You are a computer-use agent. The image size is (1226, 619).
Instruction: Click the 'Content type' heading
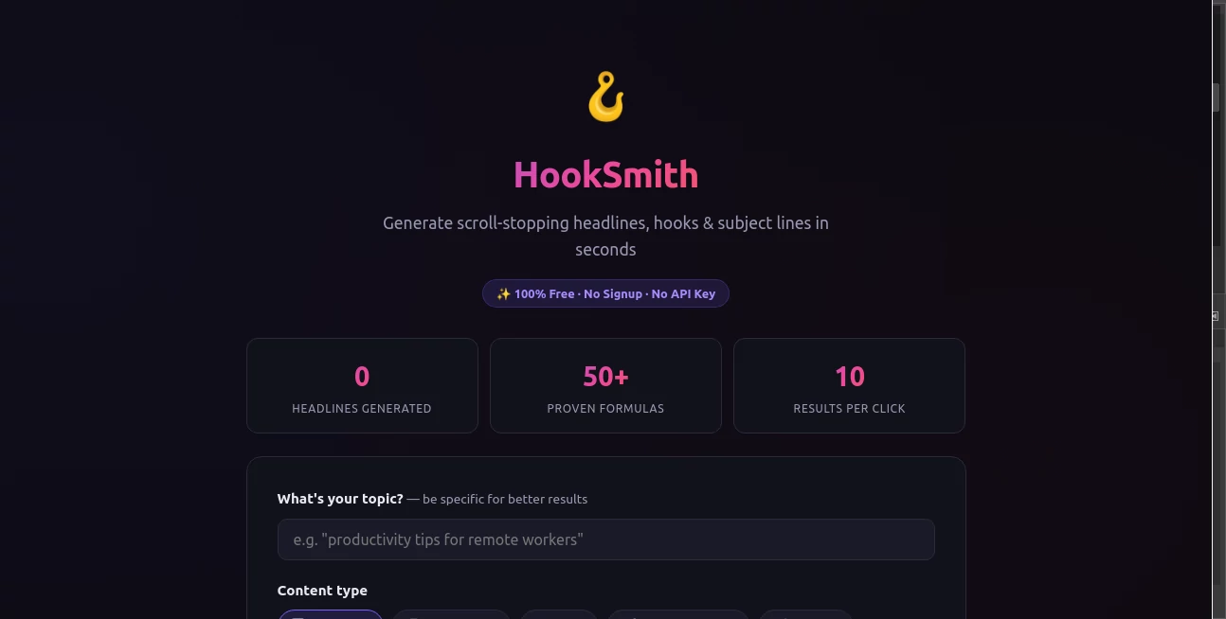[322, 590]
